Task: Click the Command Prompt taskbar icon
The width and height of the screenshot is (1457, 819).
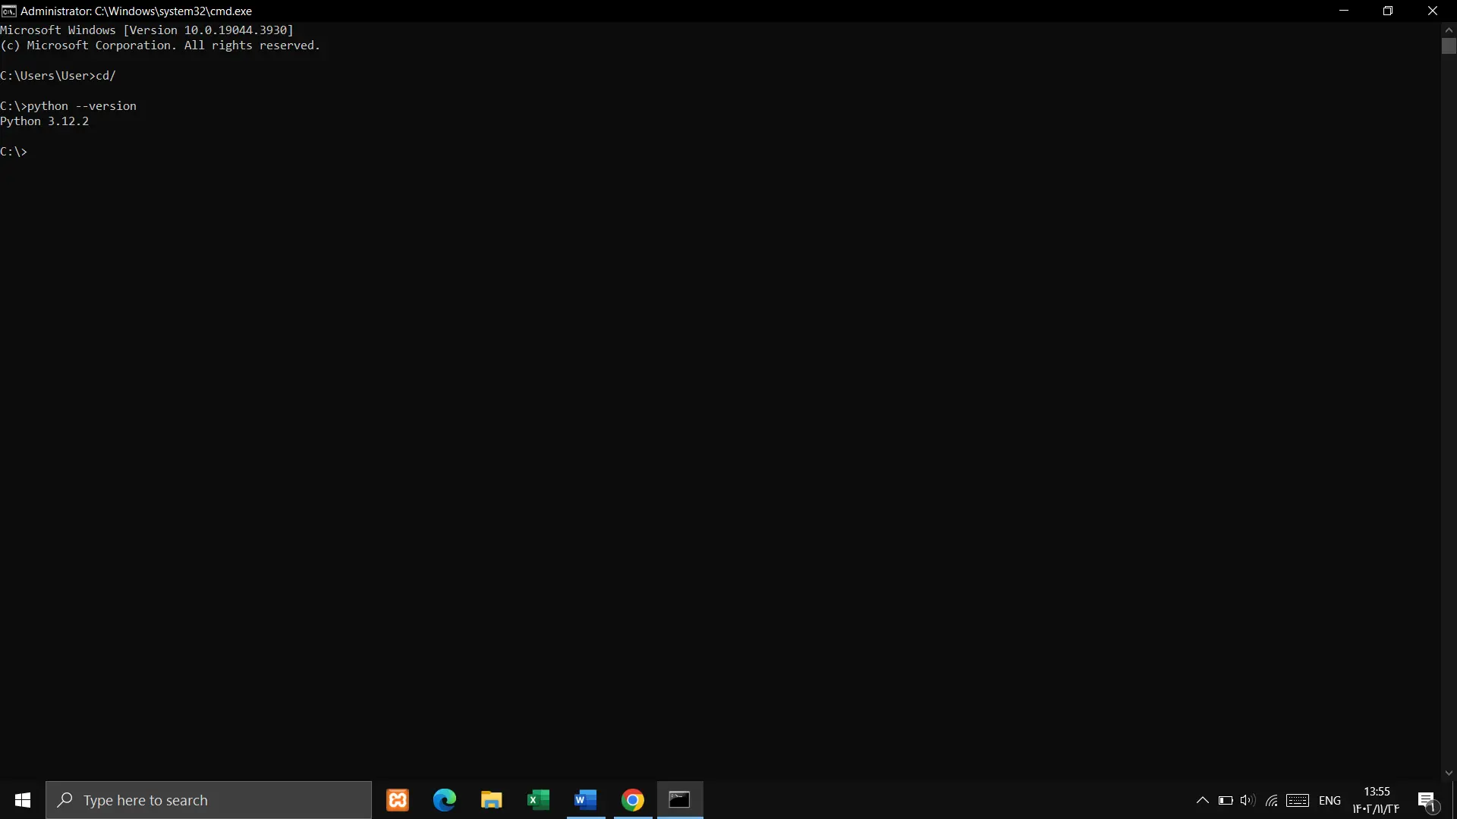Action: (680, 800)
